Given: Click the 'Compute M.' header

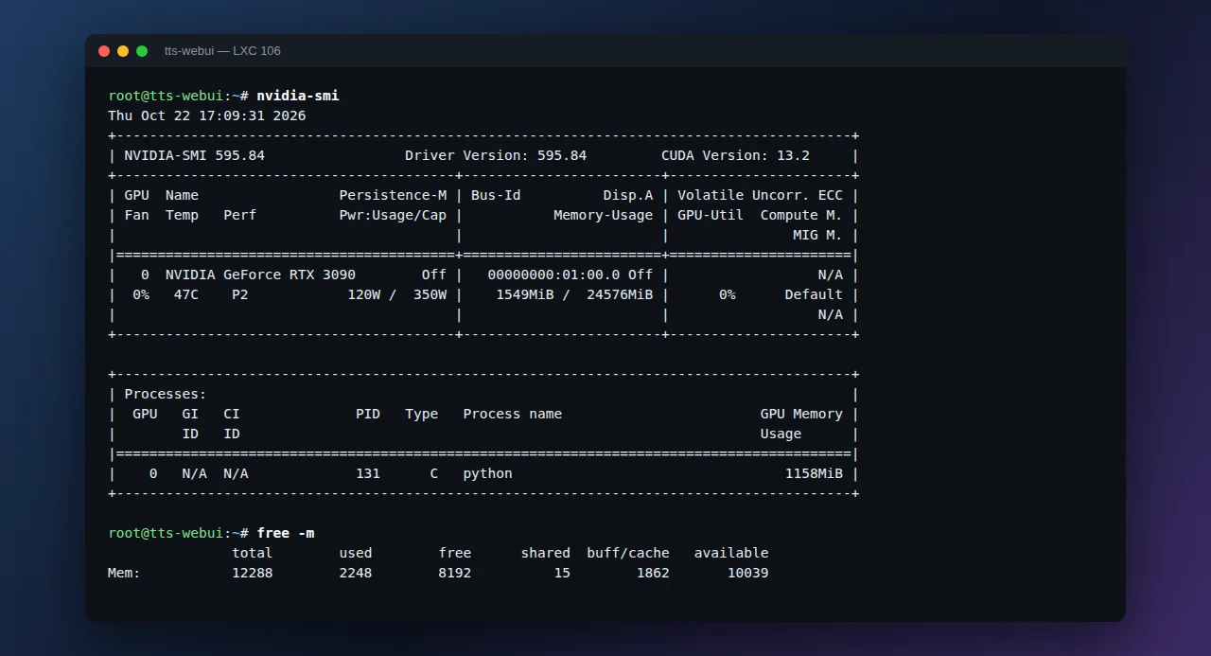Looking at the screenshot, I should pos(801,215).
